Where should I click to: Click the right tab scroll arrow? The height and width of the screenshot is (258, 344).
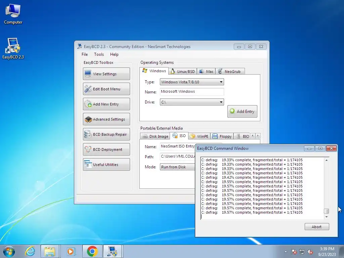click(x=258, y=136)
